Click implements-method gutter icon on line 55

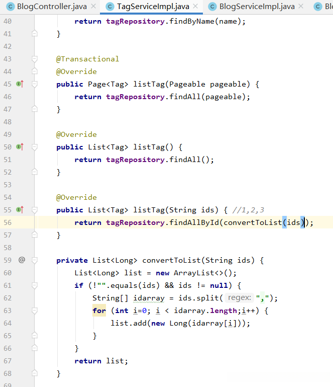(x=20, y=210)
